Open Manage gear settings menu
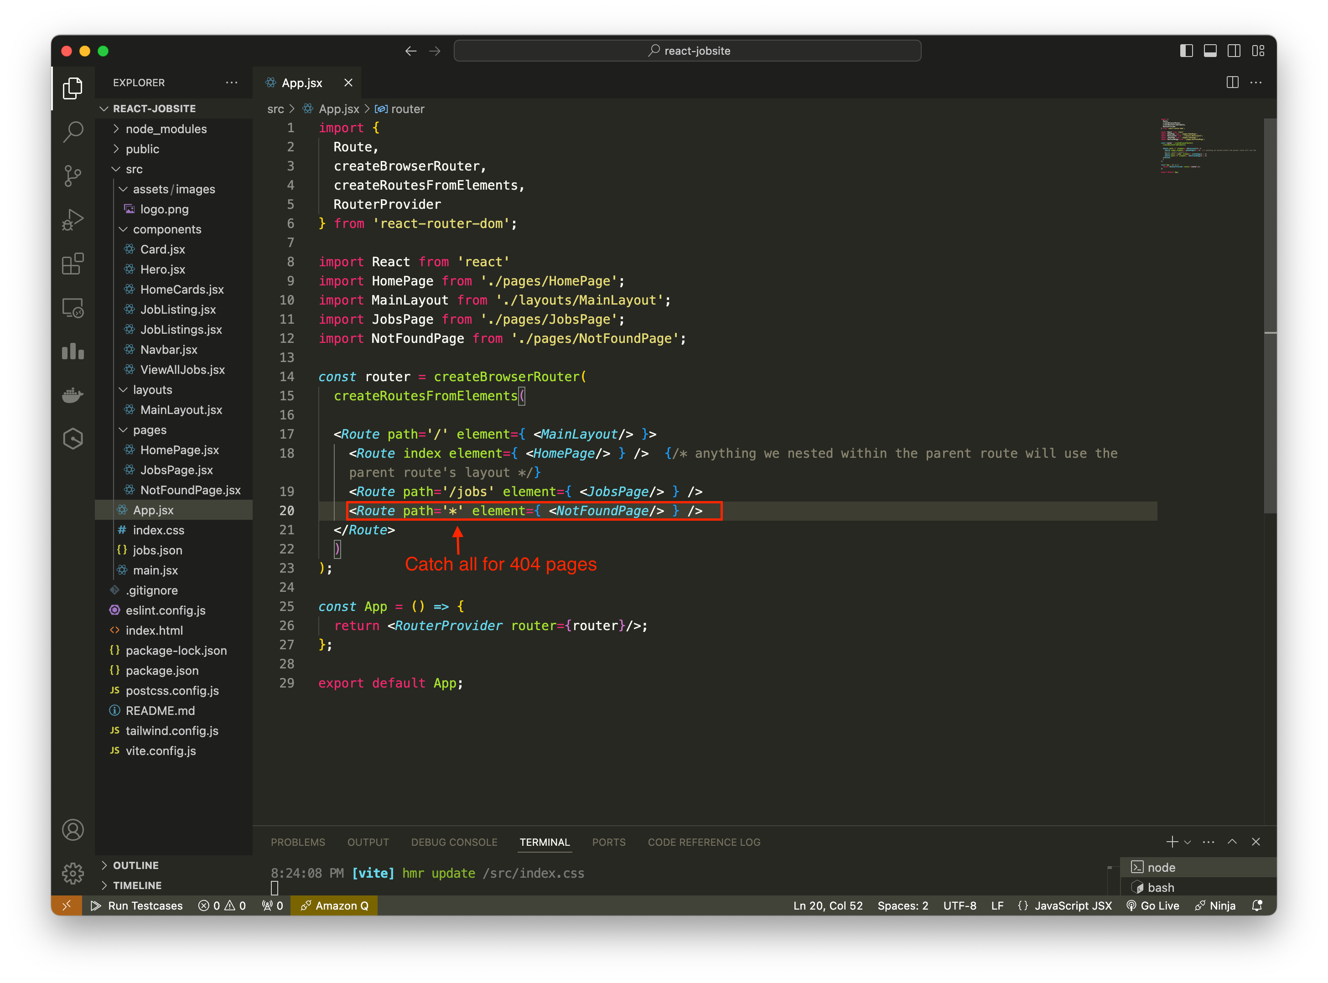This screenshot has height=983, width=1328. pyautogui.click(x=73, y=874)
